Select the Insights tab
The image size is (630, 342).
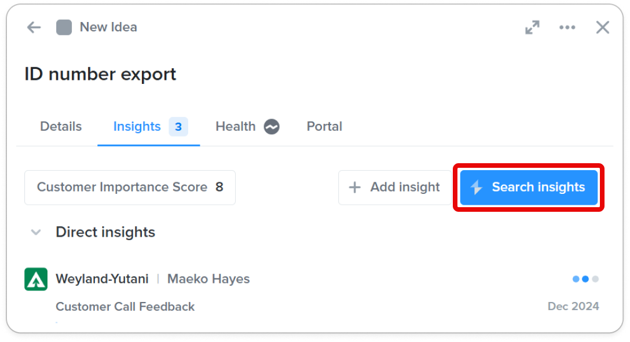pyautogui.click(x=149, y=127)
